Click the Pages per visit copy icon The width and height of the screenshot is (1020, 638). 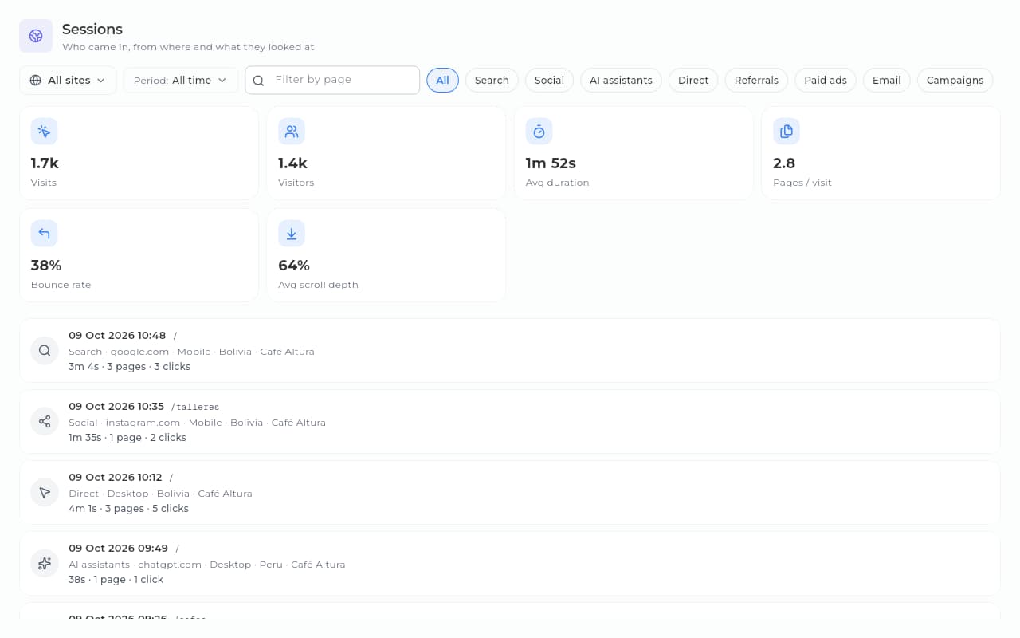click(x=787, y=132)
